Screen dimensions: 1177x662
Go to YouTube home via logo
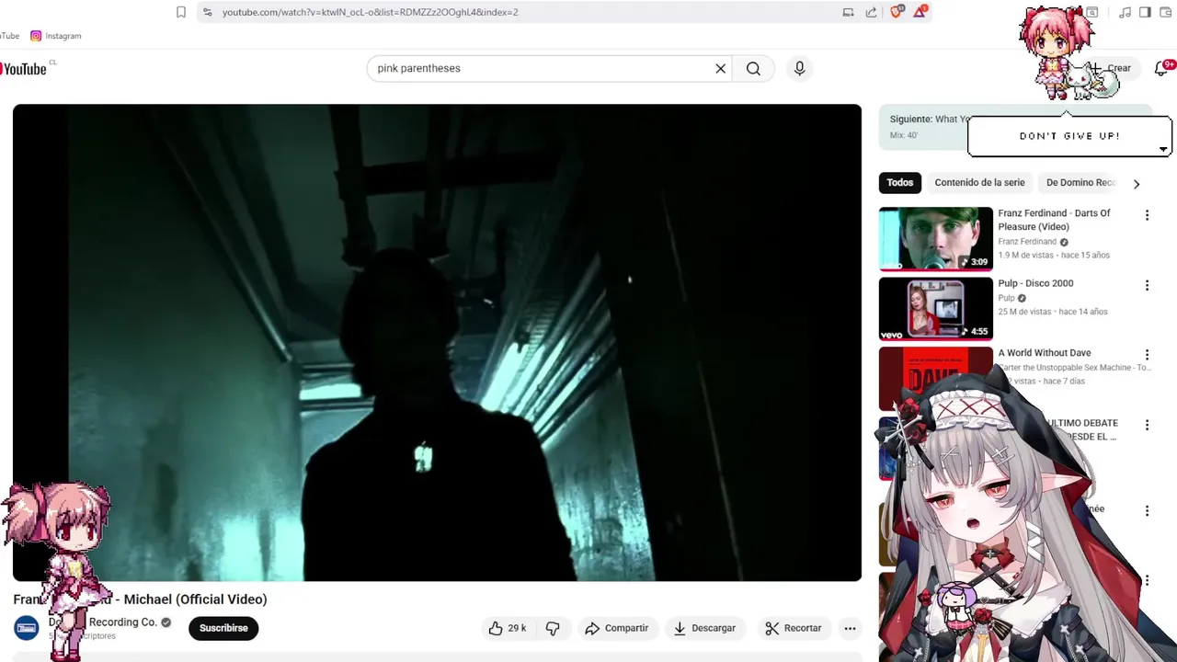(25, 69)
